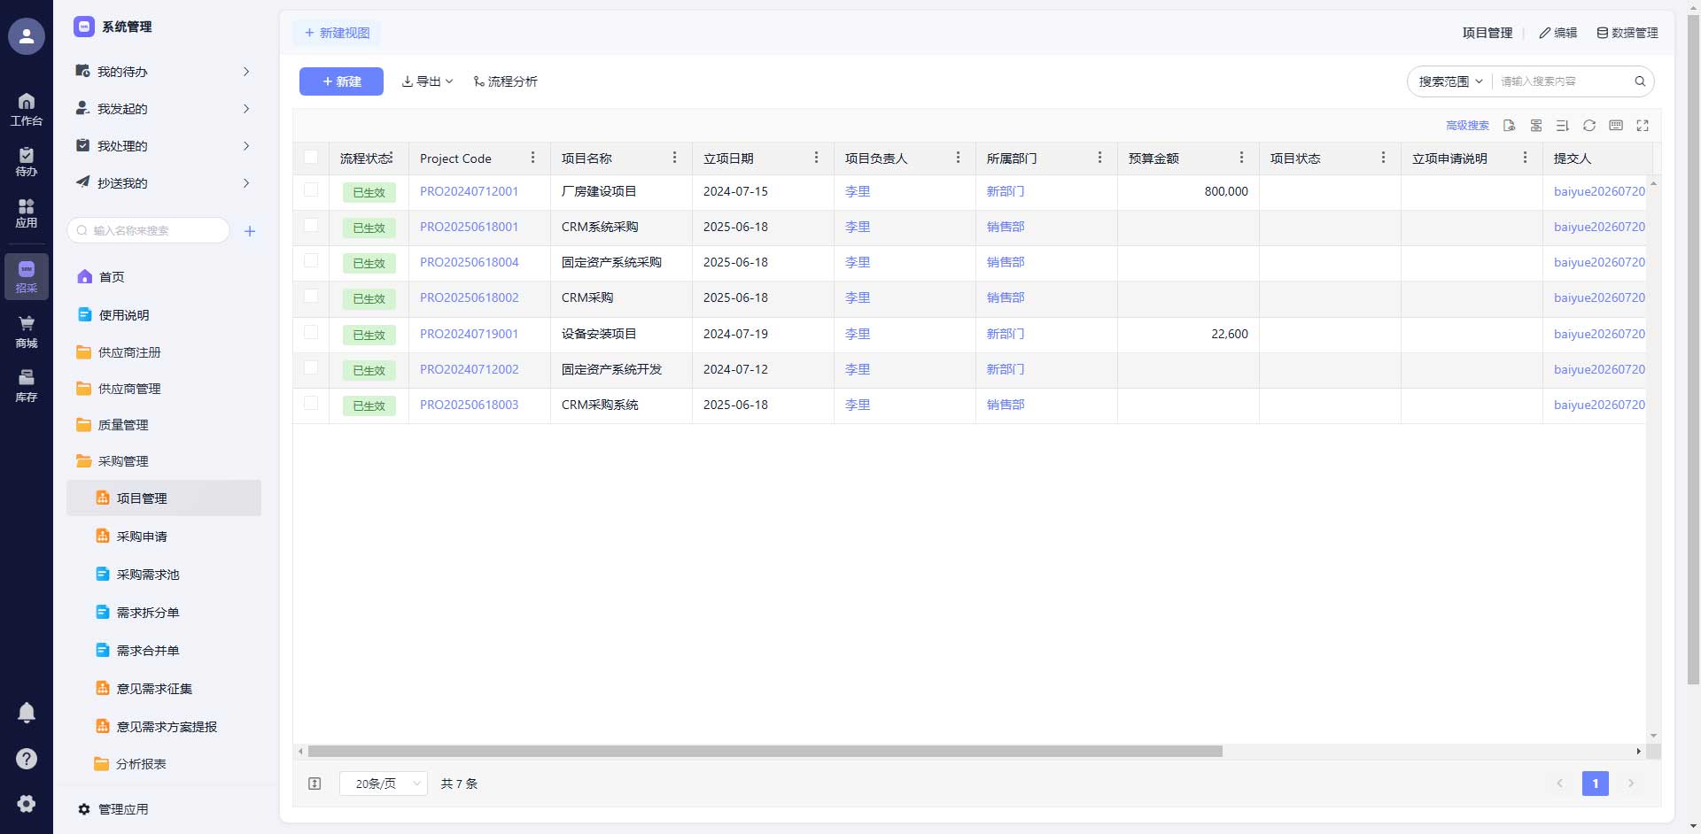This screenshot has height=834, width=1701.
Task: Check the row for PRO20250618004
Action: (x=311, y=260)
